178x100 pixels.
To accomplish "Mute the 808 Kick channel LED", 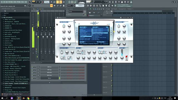I will coord(32,67).
